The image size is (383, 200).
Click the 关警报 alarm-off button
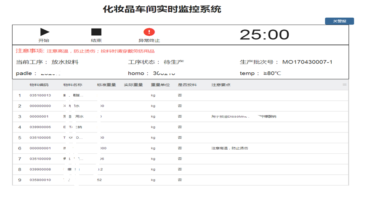click(x=339, y=21)
